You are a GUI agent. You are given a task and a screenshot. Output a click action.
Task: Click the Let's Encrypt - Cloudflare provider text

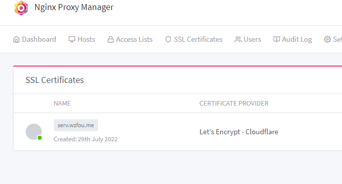tap(239, 132)
